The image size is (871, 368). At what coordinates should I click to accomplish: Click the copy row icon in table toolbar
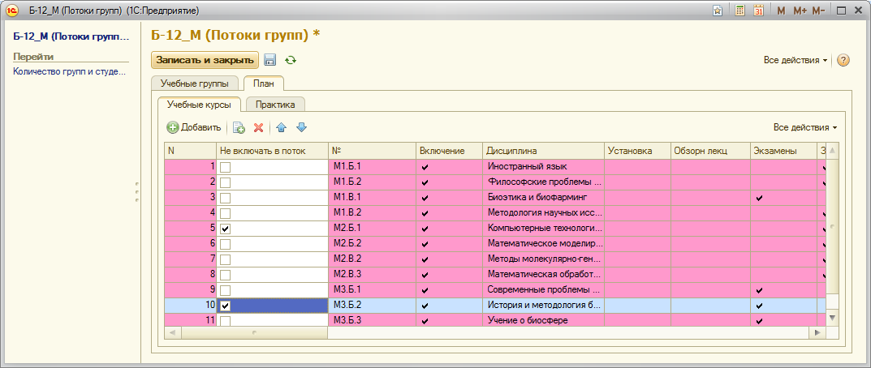tap(239, 127)
